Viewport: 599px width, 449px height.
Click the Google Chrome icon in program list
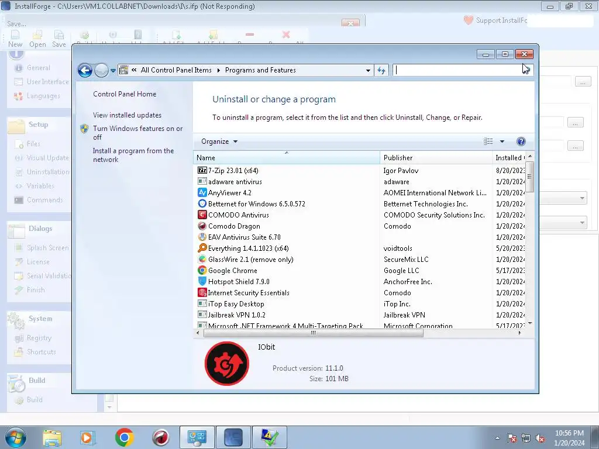click(202, 270)
